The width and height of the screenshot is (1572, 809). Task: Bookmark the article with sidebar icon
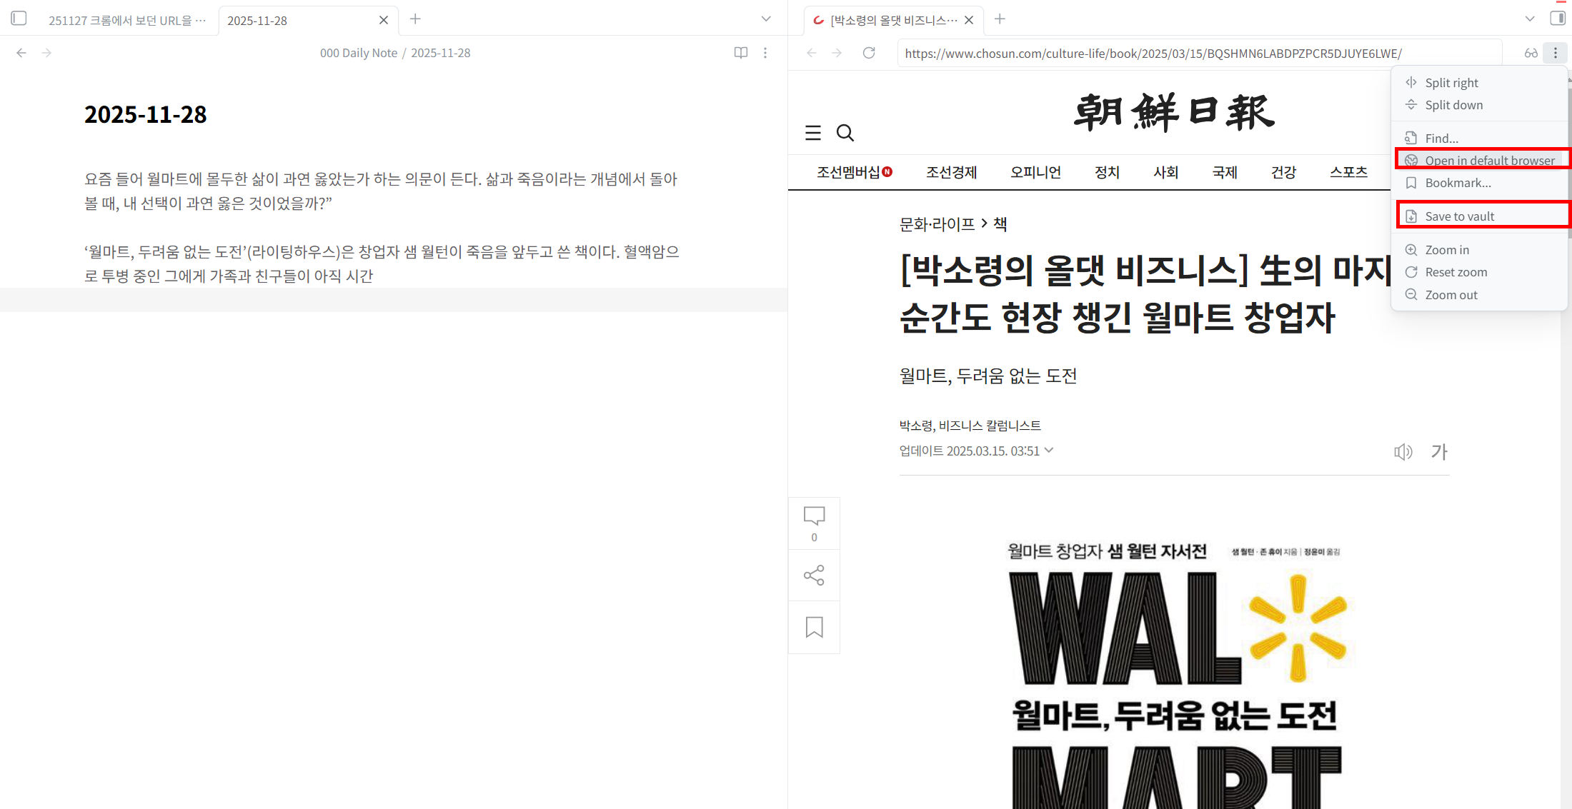click(814, 627)
